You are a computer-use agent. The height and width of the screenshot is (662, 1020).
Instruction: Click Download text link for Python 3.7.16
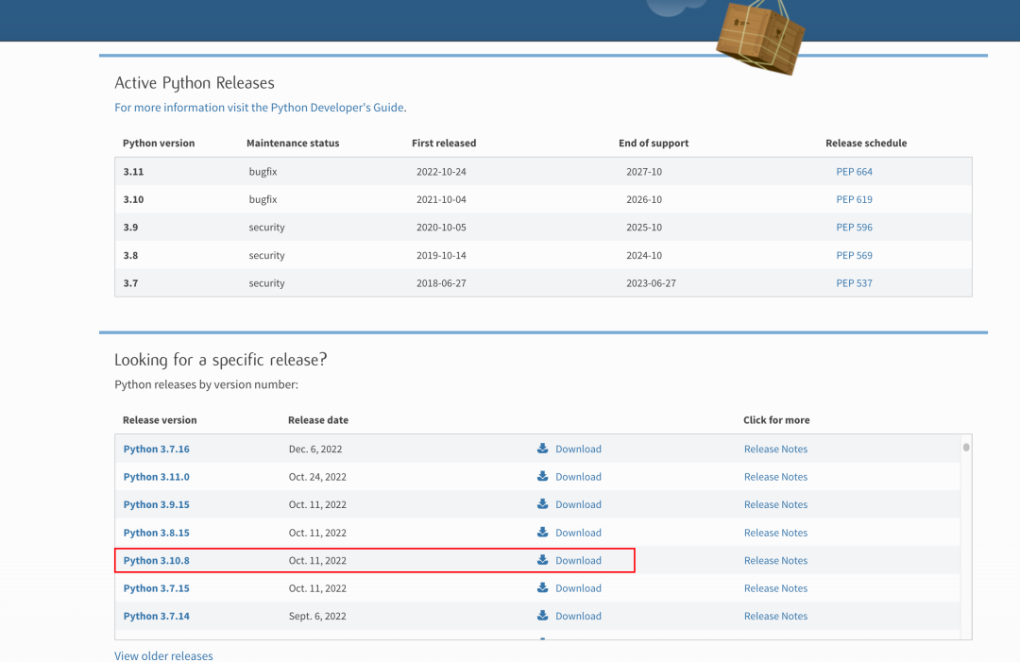[x=578, y=449]
